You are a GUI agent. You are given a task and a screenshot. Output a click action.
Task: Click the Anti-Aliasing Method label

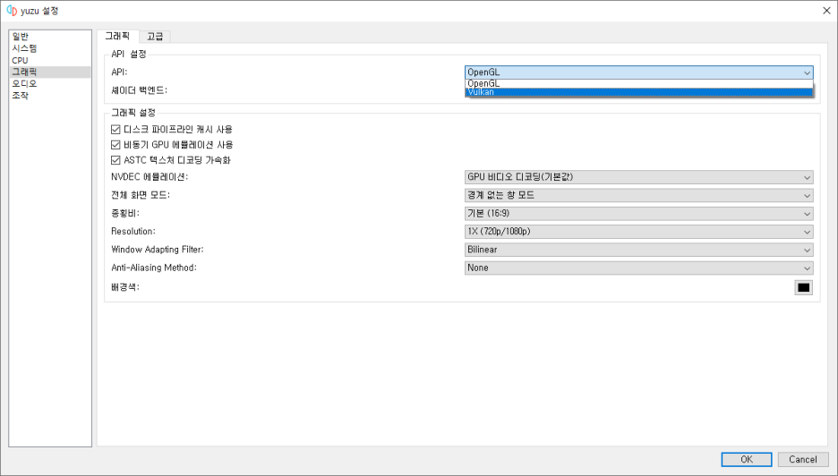pyautogui.click(x=154, y=268)
